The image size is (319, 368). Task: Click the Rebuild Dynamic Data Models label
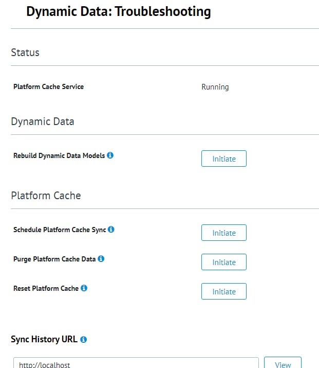pyautogui.click(x=59, y=155)
